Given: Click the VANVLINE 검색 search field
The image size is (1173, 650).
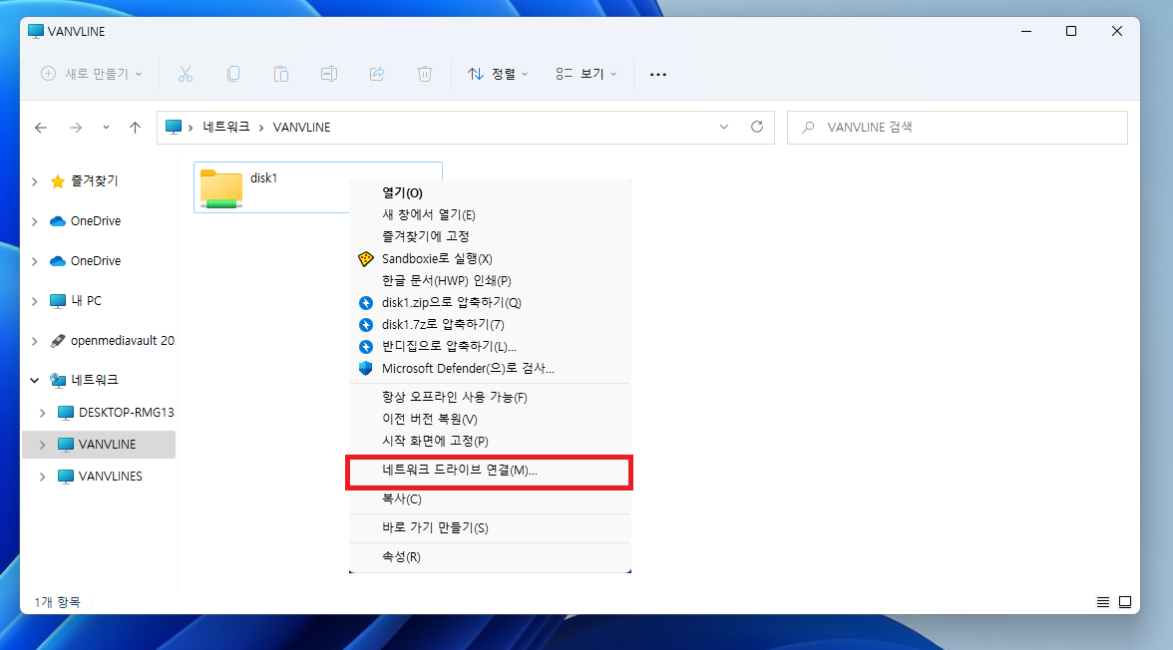Looking at the screenshot, I should coord(958,128).
